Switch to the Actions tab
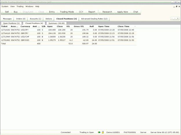The image size is (181, 135). (49, 19)
